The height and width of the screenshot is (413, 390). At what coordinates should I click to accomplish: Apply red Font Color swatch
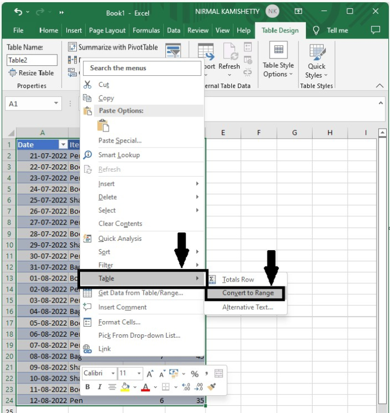point(145,387)
